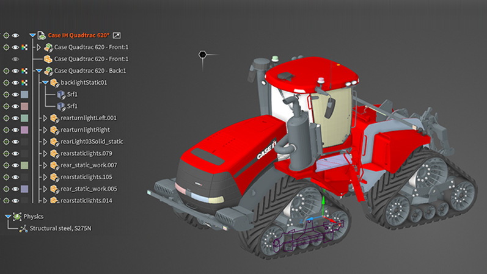Image resolution: width=487 pixels, height=274 pixels.
Task: Open the external link icon beside Case IH Quadtrac 620
Action: 117,35
